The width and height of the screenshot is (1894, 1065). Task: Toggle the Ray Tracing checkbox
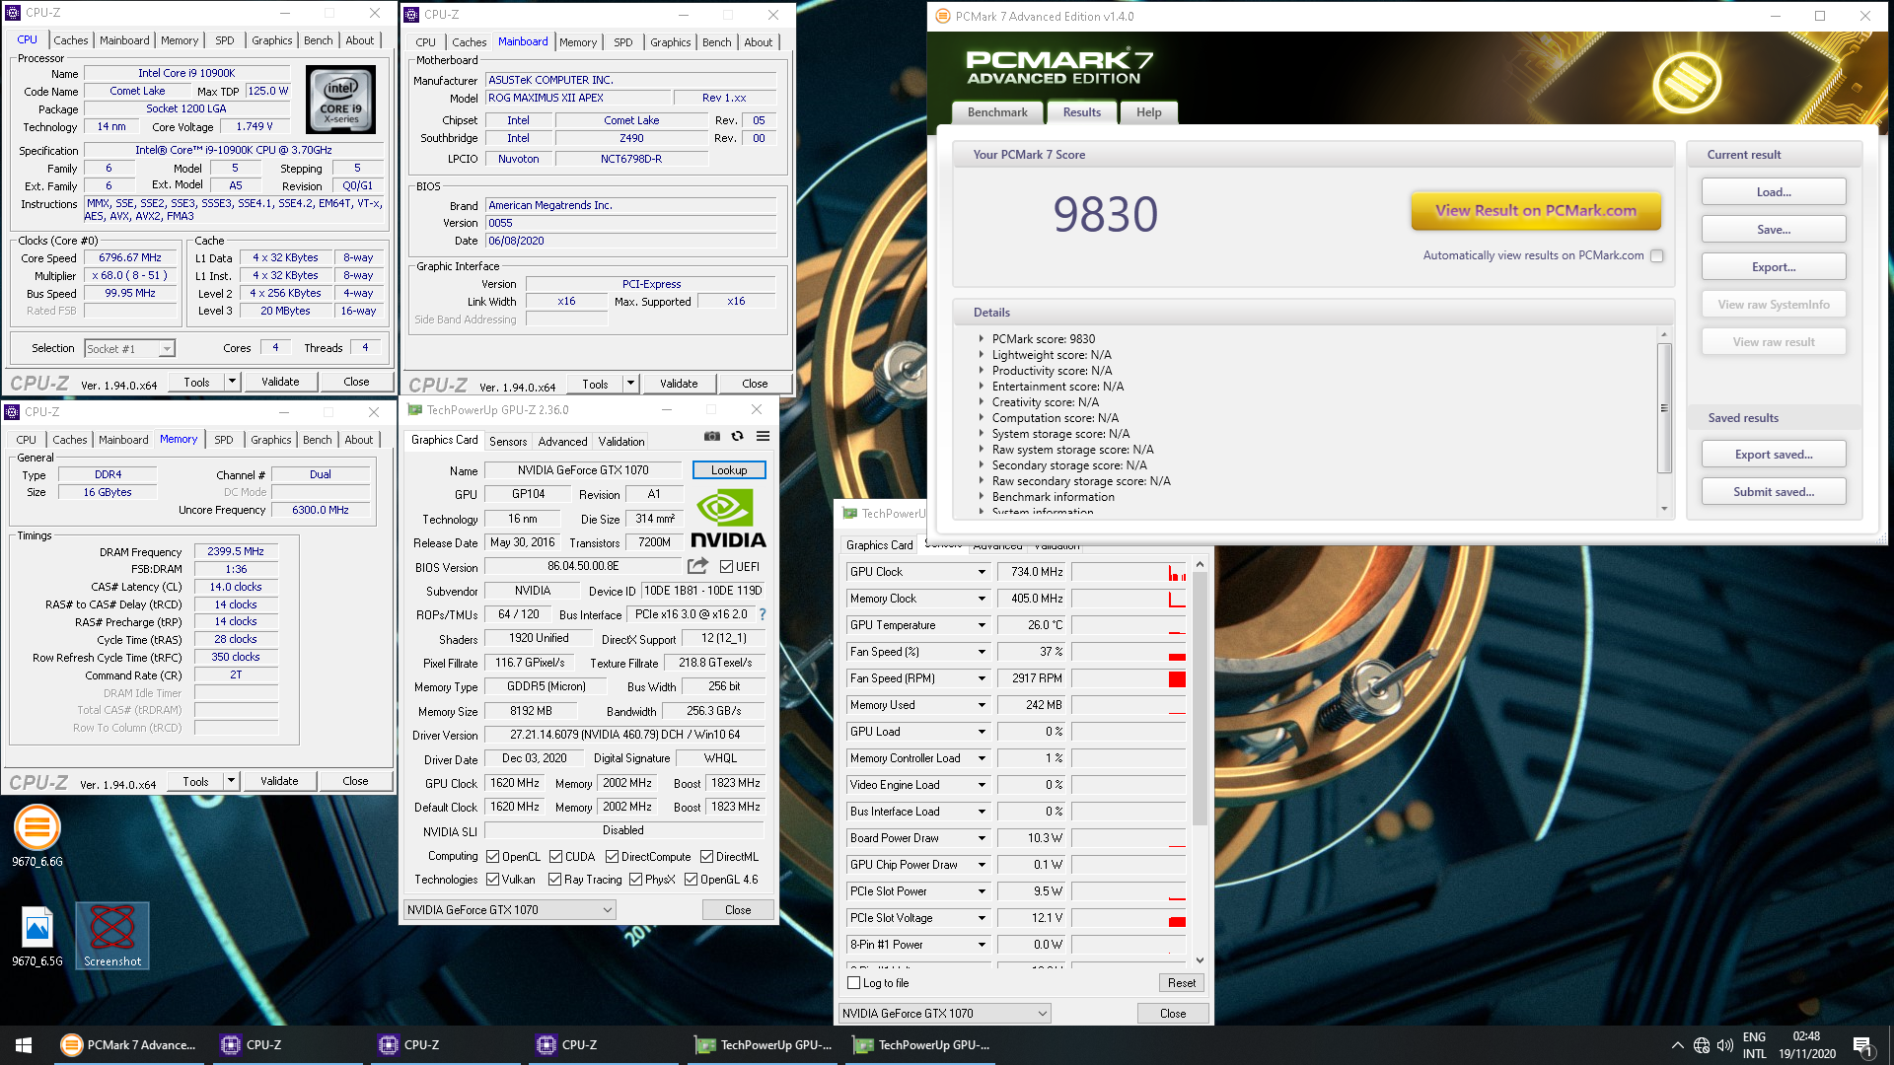tap(554, 880)
